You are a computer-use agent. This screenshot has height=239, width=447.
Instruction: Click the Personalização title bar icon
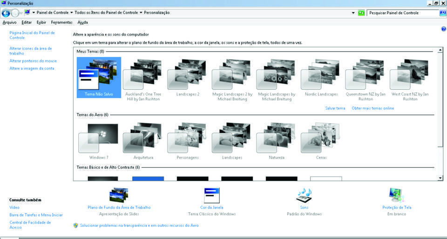pos(4,3)
